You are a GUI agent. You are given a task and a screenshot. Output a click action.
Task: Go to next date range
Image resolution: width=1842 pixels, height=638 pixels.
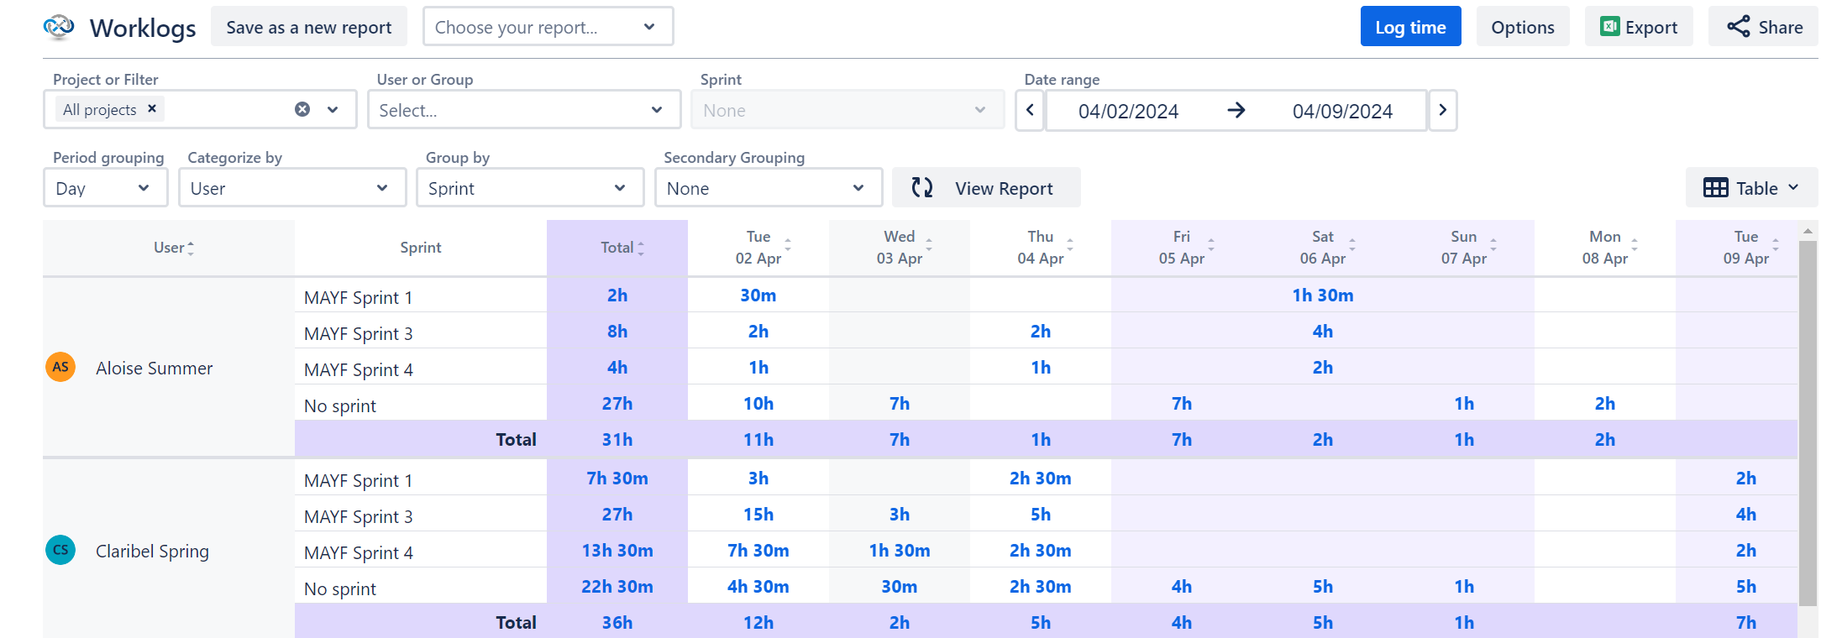coord(1442,110)
